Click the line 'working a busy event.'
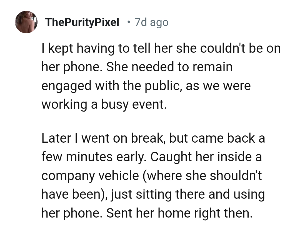The width and height of the screenshot is (300, 227). point(104,104)
